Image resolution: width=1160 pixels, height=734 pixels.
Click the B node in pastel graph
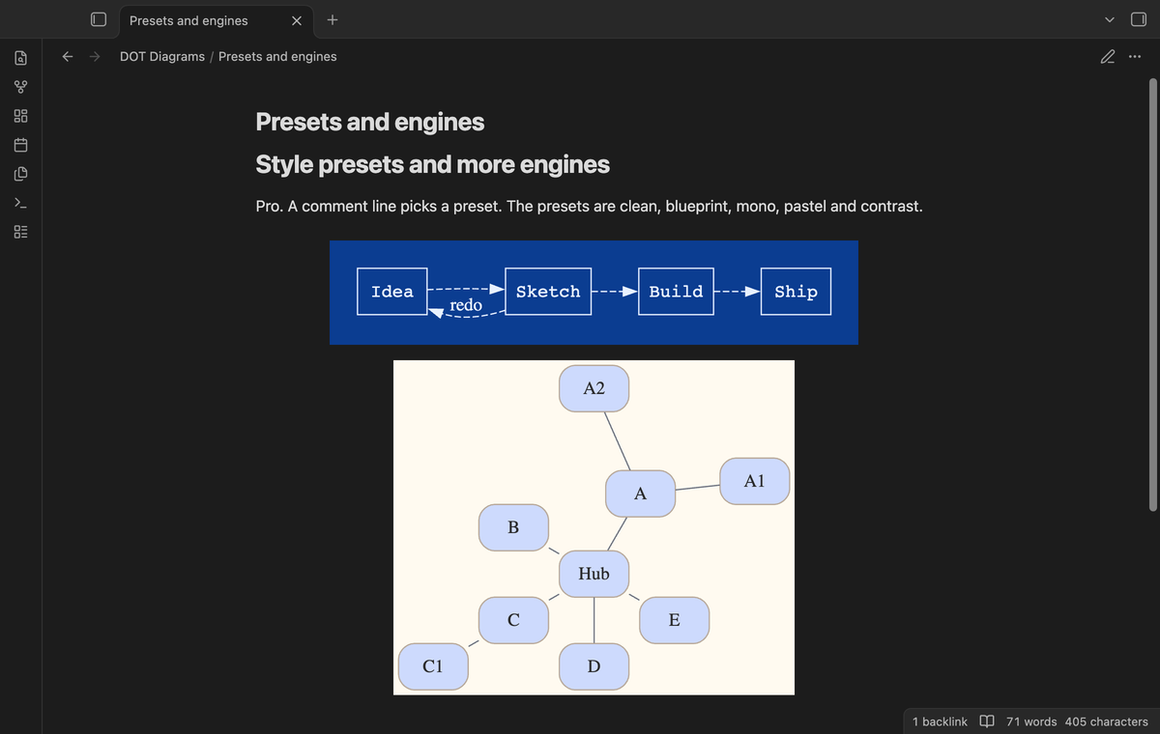pos(513,527)
